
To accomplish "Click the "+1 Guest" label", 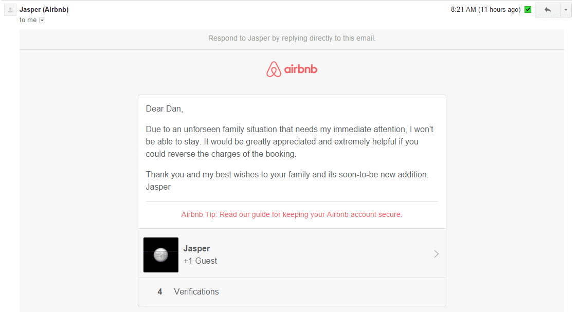I will point(200,260).
